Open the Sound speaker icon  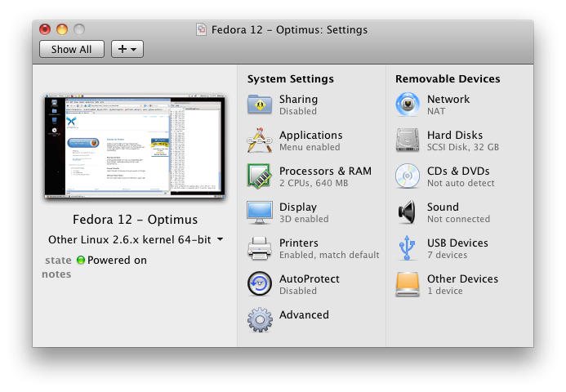click(x=407, y=212)
